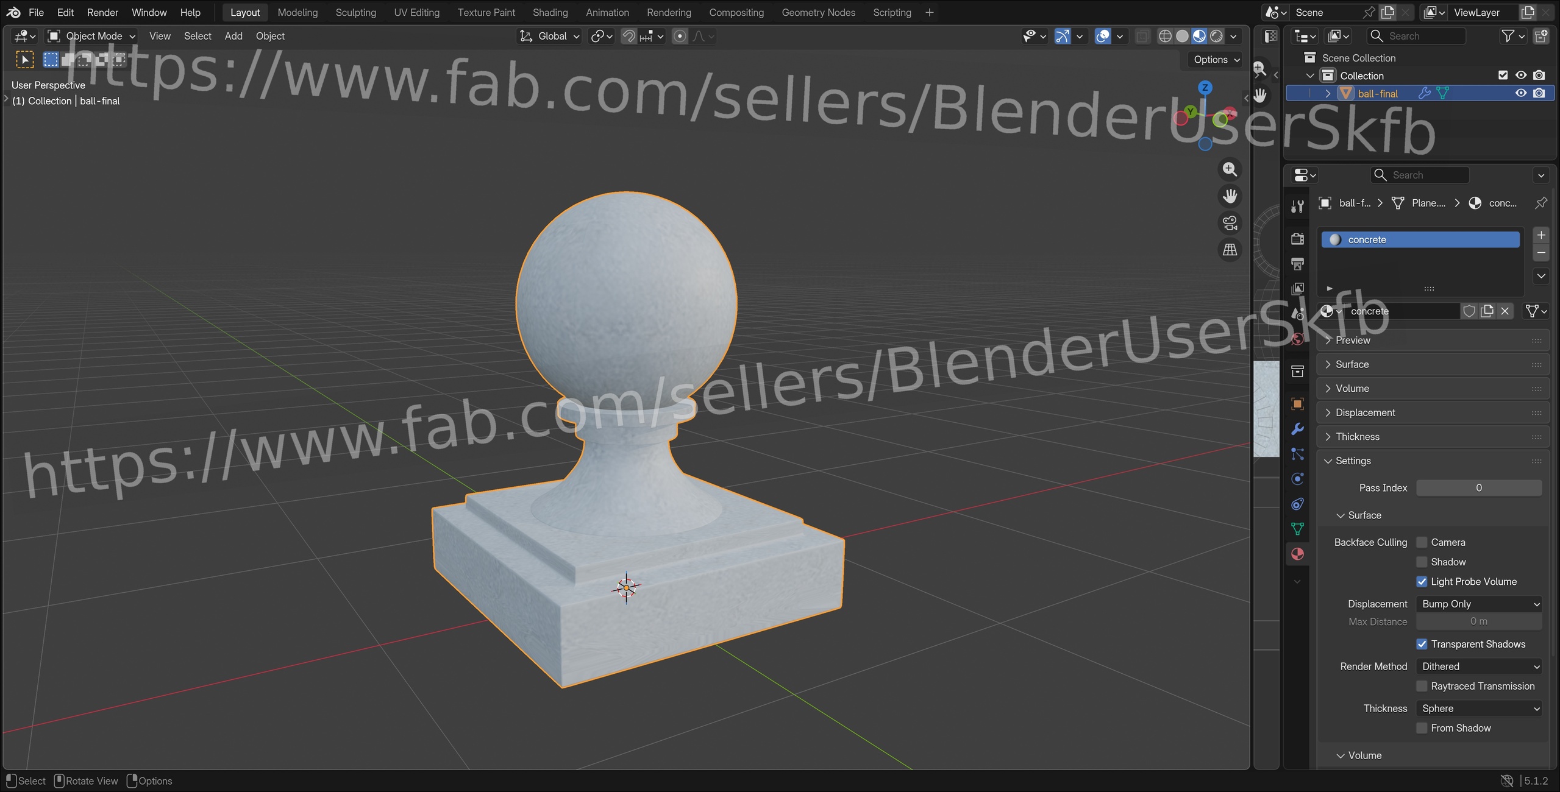Uncheck Transparent Shadows

[x=1422, y=644]
